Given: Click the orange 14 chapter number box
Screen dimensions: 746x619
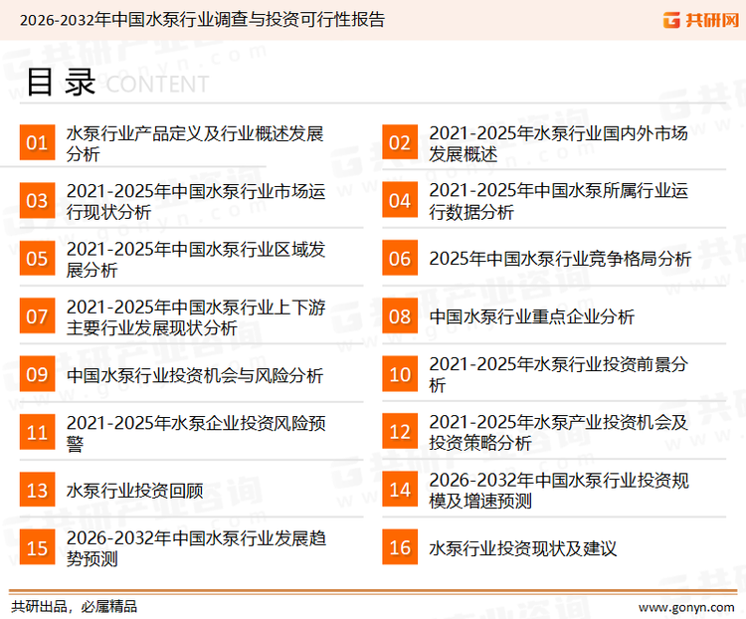Looking at the screenshot, I should pyautogui.click(x=400, y=490).
